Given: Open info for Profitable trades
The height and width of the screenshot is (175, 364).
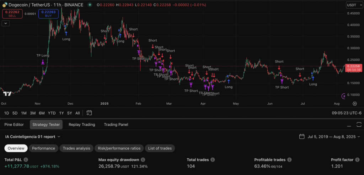Looking at the screenshot, I should point(289,160).
